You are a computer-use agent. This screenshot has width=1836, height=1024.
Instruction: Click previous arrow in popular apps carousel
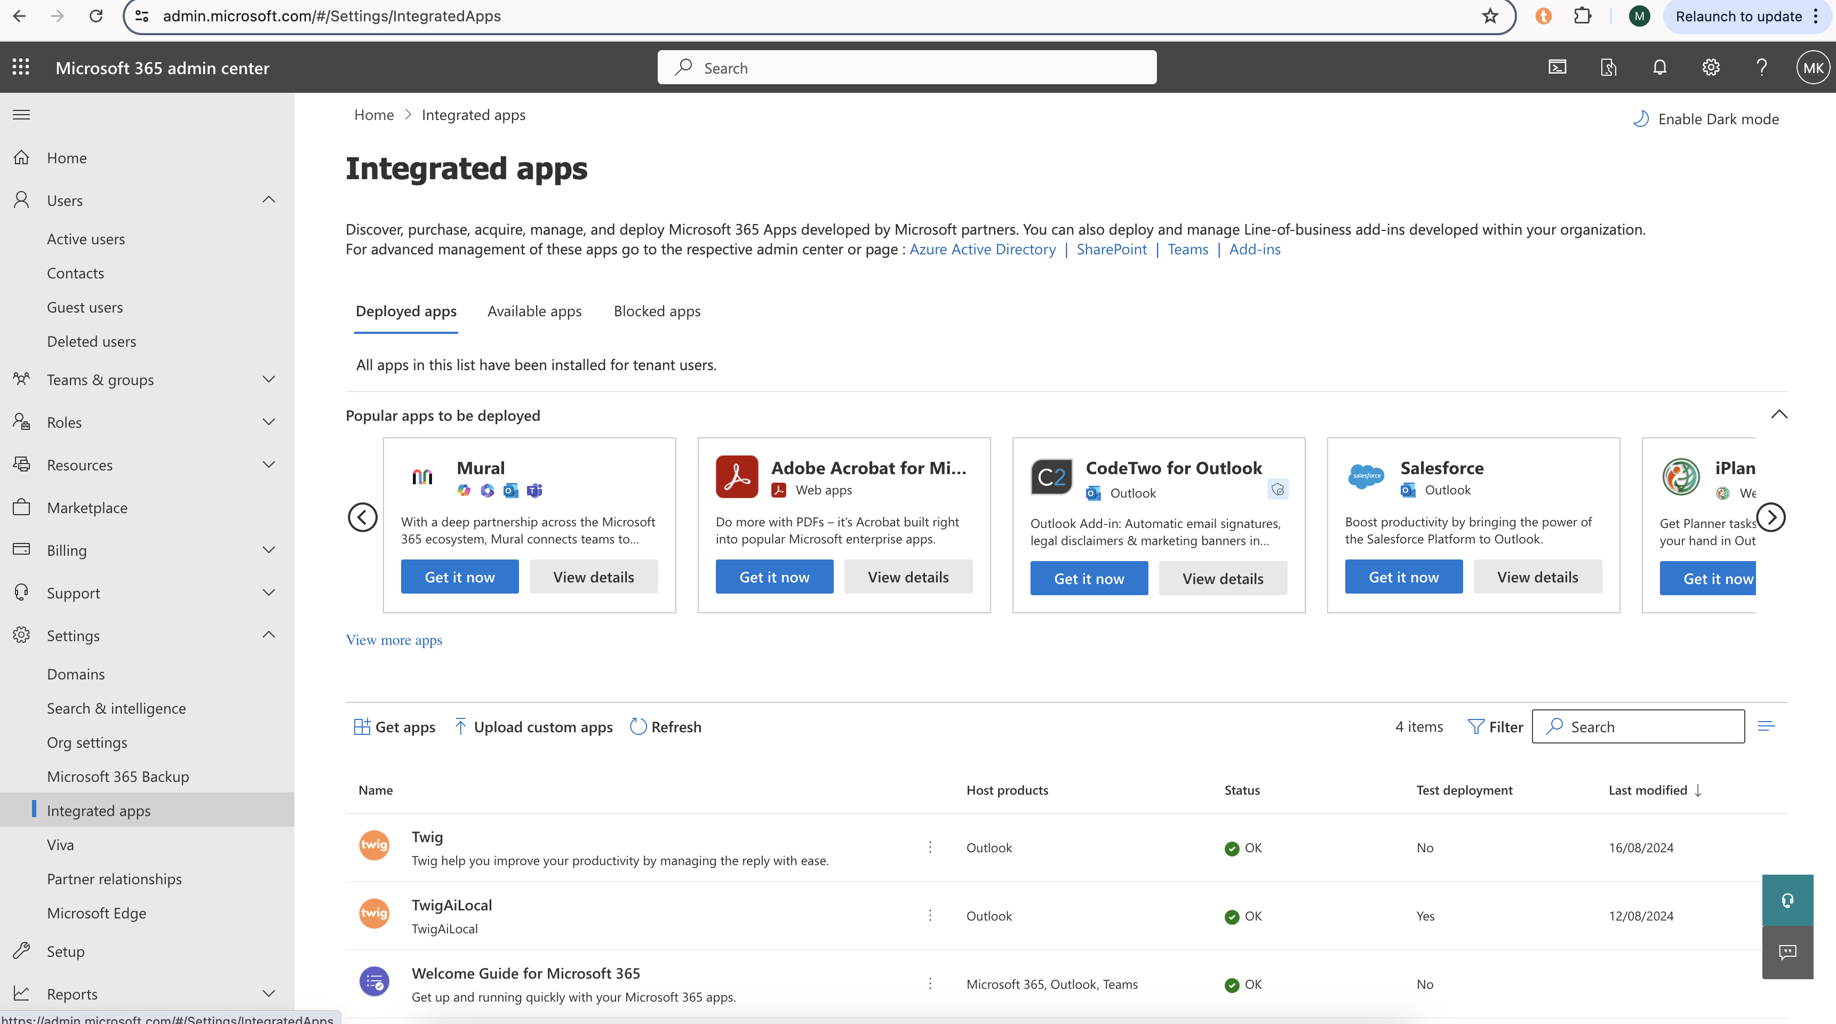[362, 517]
